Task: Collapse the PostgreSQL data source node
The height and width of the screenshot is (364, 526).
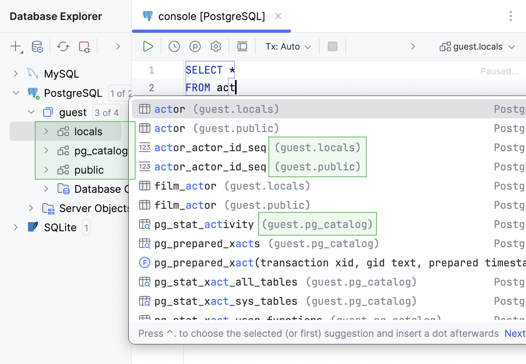Action: (16, 93)
